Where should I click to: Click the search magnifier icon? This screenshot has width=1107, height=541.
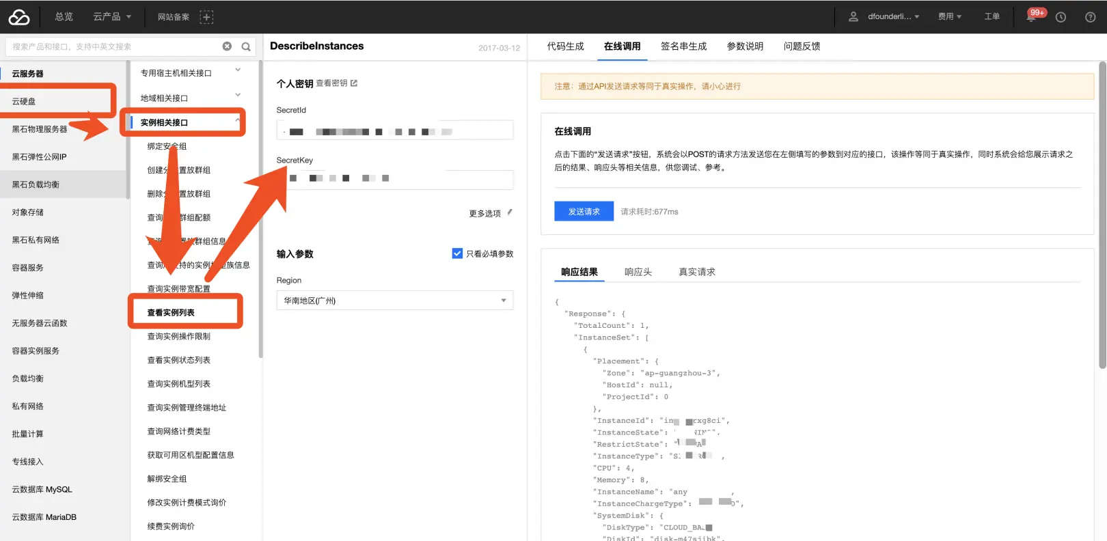pos(246,46)
